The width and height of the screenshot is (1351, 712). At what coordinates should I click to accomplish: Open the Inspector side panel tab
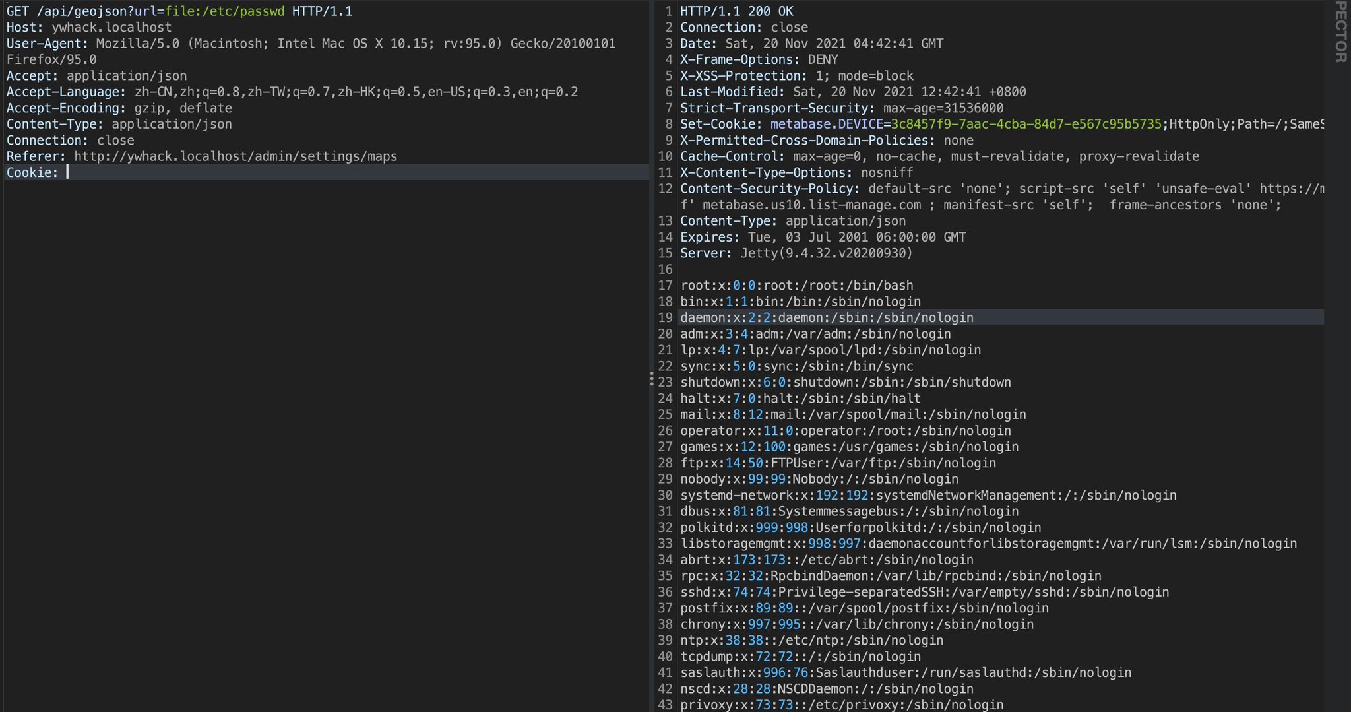point(1340,32)
